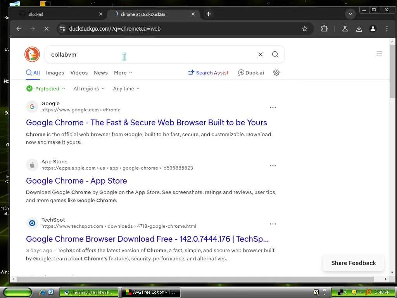Open a new tab with plus button

[208, 14]
